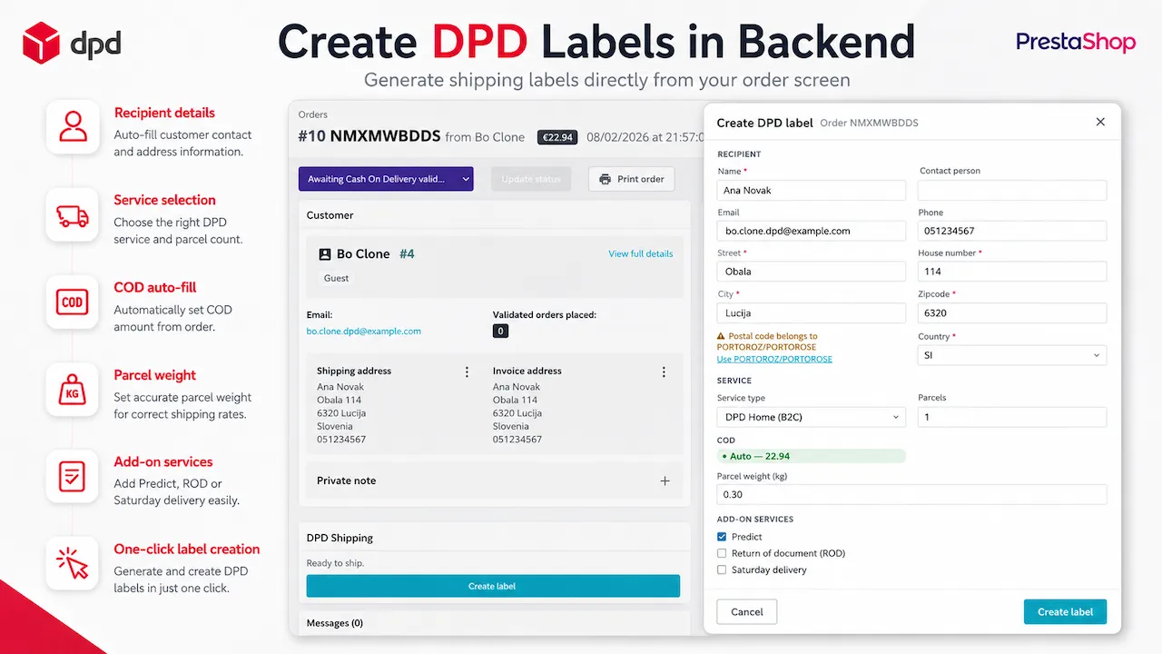Click the bo.clone.dpd@example.com email link
Image resolution: width=1162 pixels, height=654 pixels.
click(x=364, y=332)
